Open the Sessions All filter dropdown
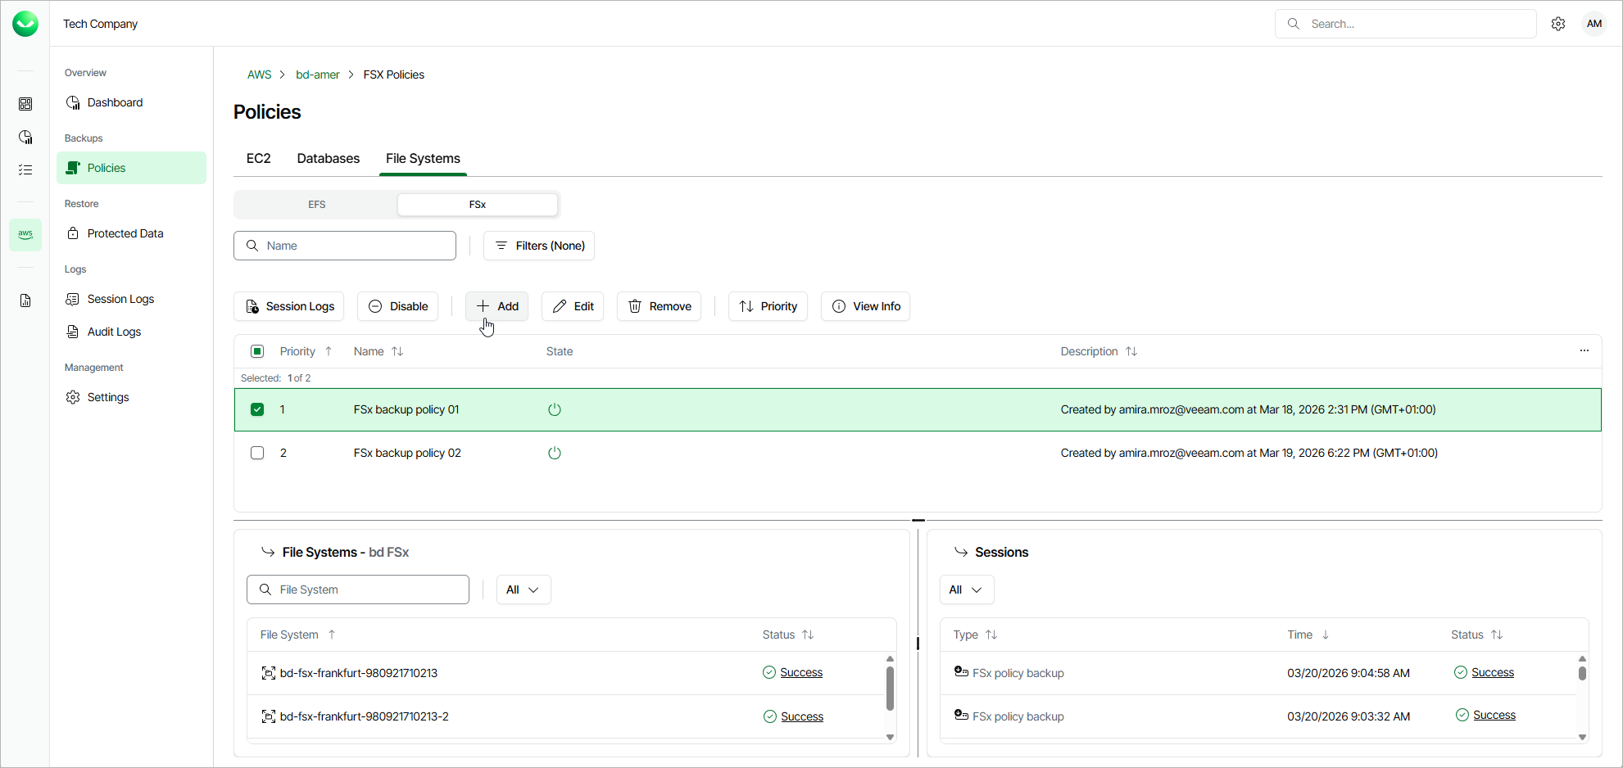This screenshot has height=768, width=1623. click(x=966, y=590)
